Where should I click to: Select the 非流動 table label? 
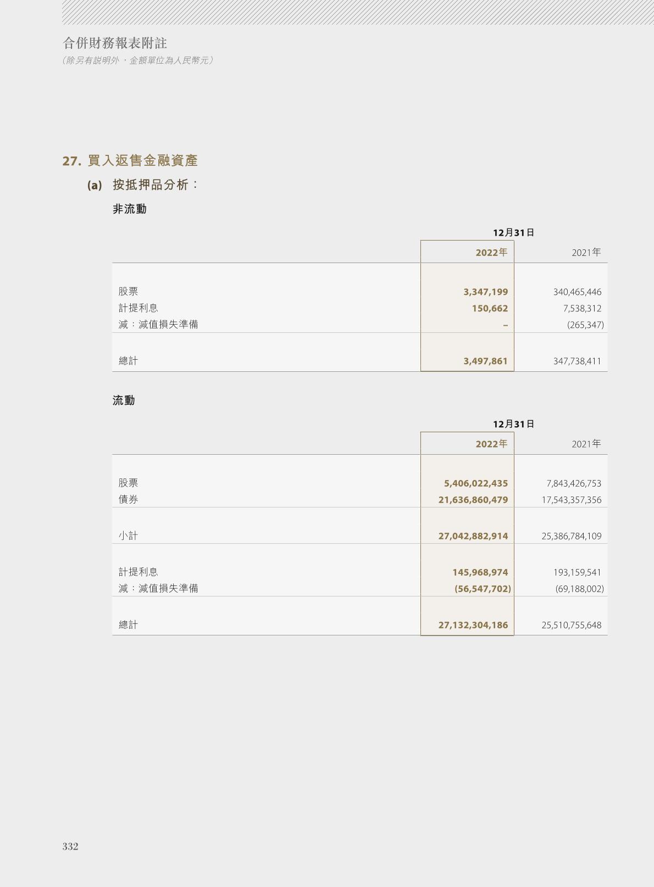130,209
